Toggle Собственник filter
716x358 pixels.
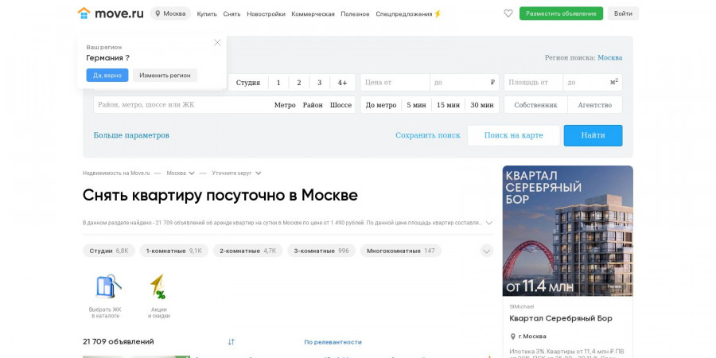click(x=535, y=105)
